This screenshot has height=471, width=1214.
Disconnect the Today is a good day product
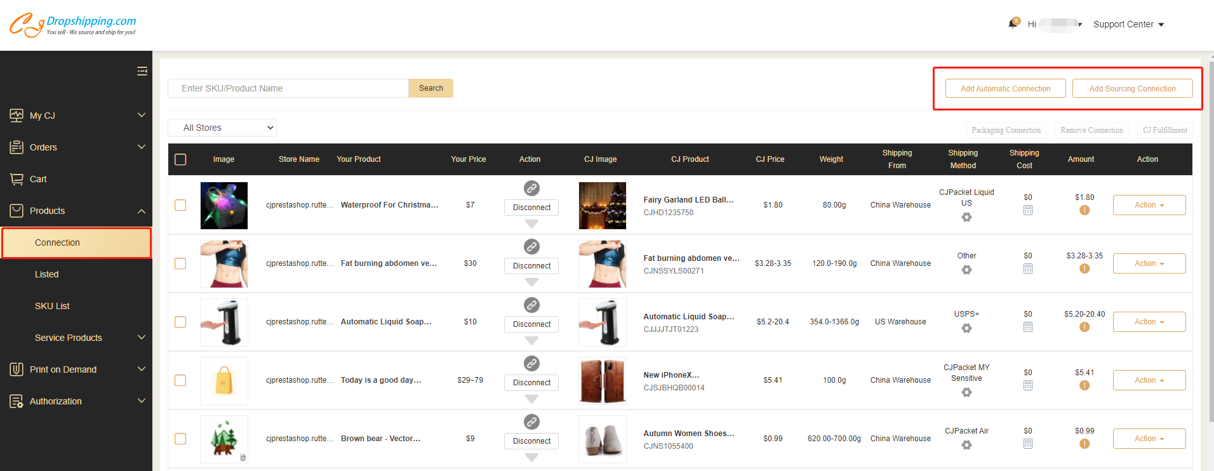531,383
